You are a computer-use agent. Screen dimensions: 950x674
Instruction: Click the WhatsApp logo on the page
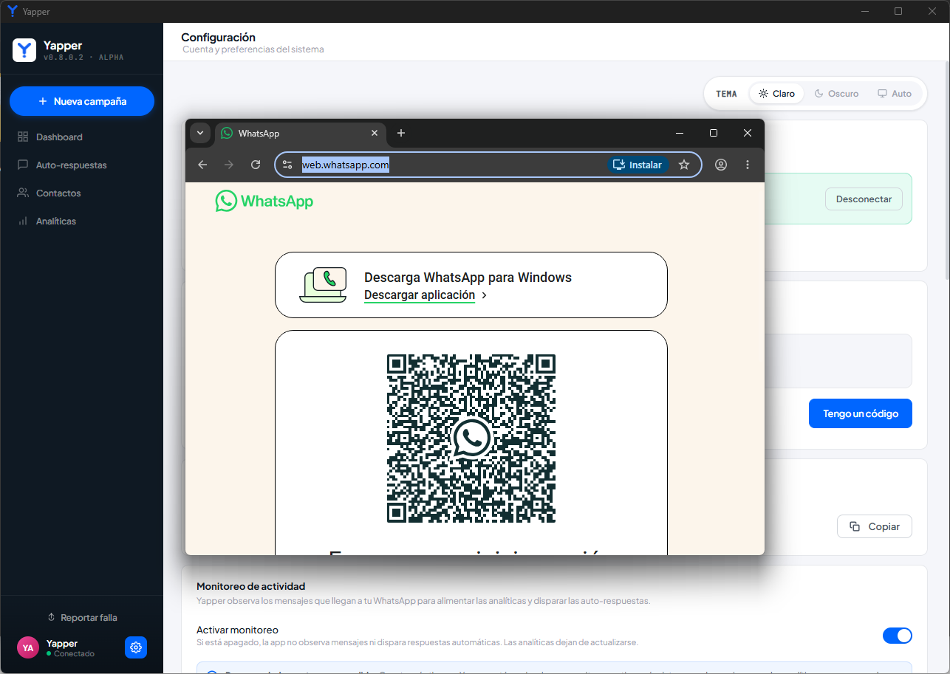pyautogui.click(x=264, y=201)
